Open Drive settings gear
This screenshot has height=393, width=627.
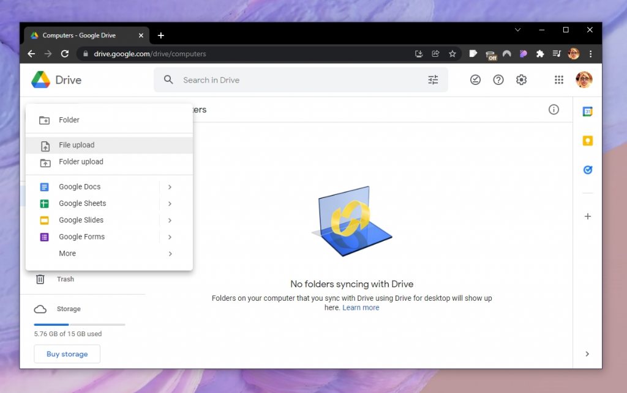tap(522, 80)
